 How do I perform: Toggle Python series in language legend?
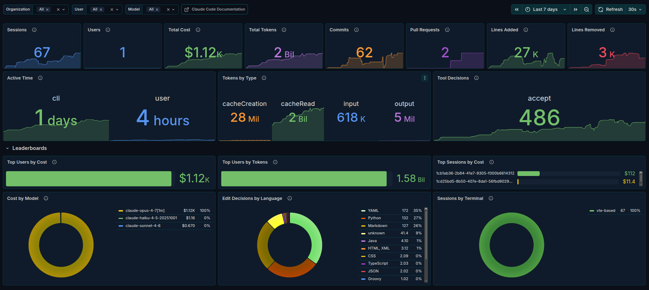374,218
